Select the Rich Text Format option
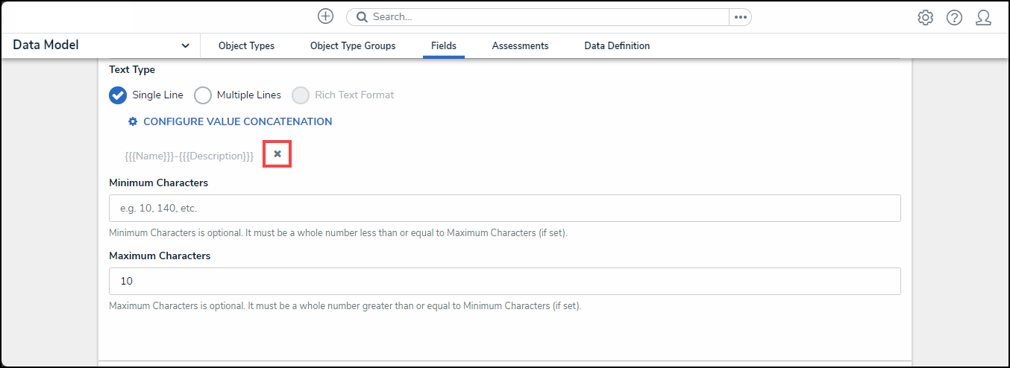1010x368 pixels. (x=301, y=95)
